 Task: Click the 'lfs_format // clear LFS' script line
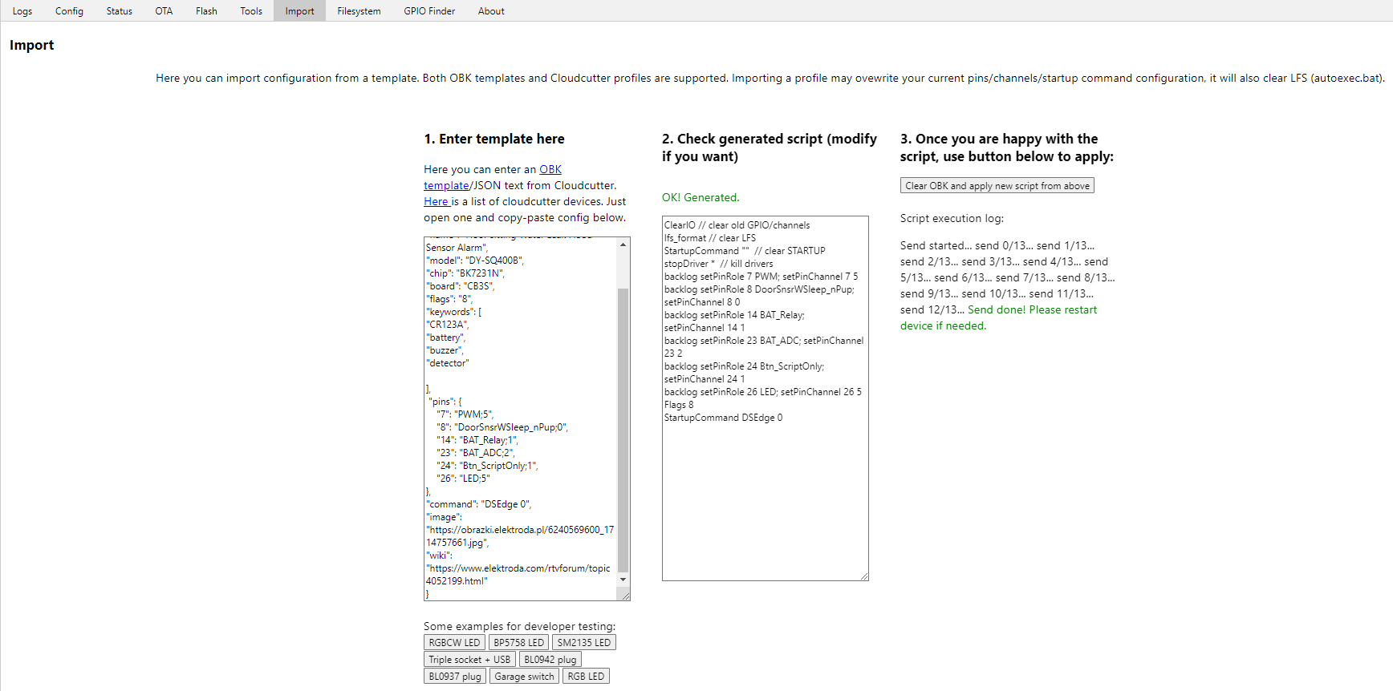[710, 238]
